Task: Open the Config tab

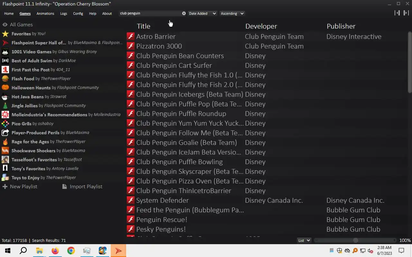Action: coord(78,13)
